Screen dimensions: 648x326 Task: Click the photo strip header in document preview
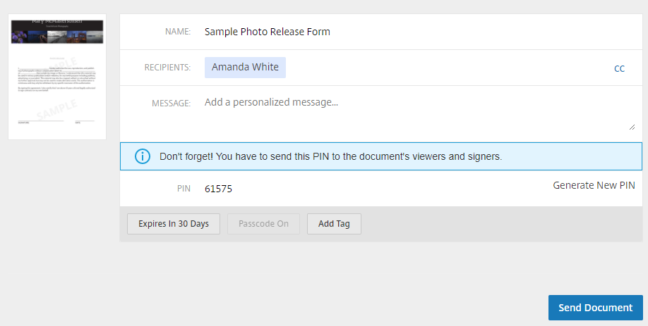[x=57, y=32]
